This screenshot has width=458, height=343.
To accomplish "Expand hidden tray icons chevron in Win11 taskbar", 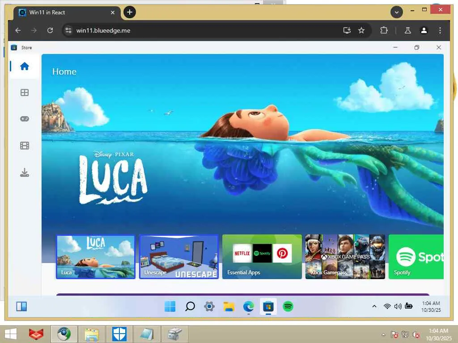I will pos(374,306).
